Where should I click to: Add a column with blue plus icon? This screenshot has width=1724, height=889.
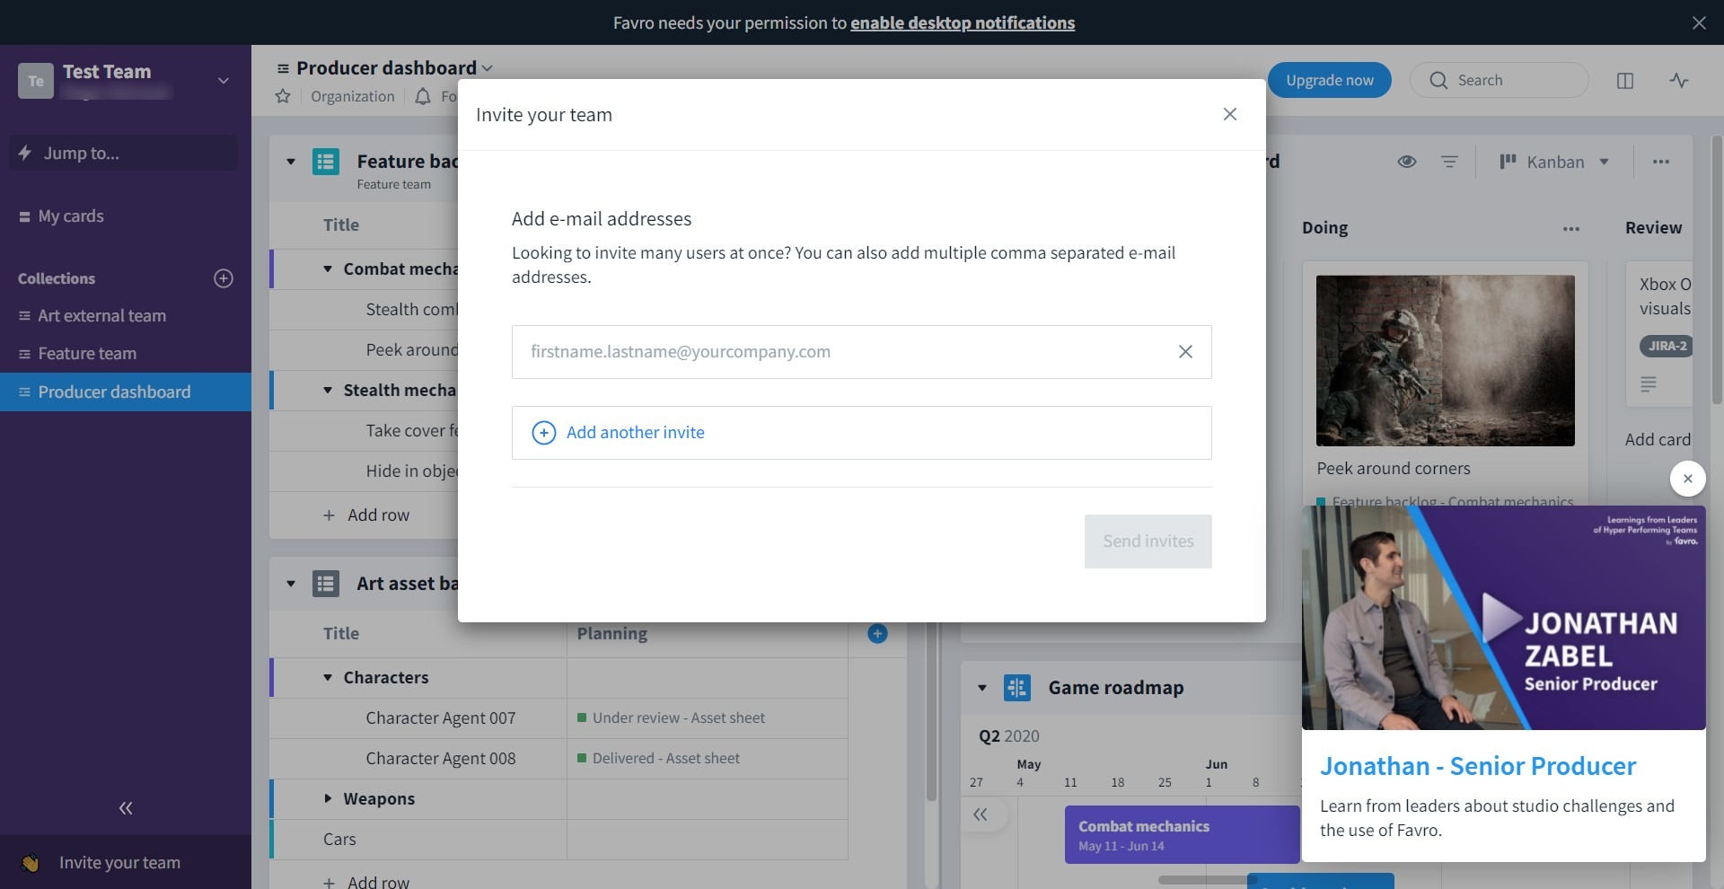[x=878, y=634]
